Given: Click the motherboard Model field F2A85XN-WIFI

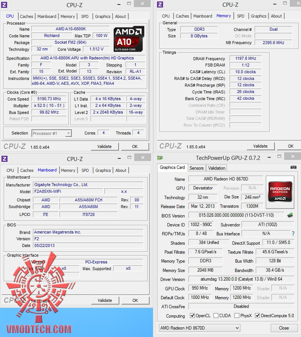Looking at the screenshot, I should pyautogui.click(x=69, y=191).
